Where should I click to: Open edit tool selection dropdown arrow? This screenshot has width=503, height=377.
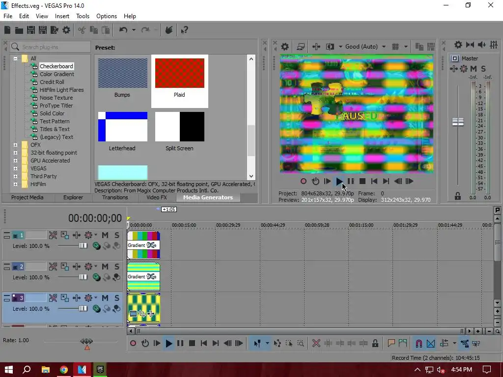click(267, 344)
